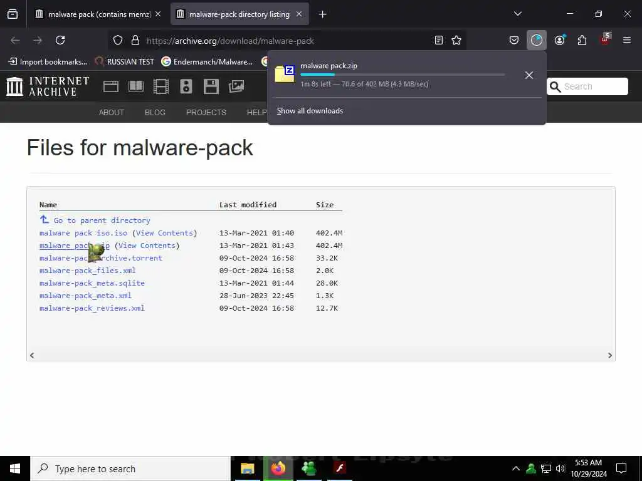This screenshot has height=481, width=642.
Task: Open 'malware-pack_files.xml' link
Action: coord(87,271)
